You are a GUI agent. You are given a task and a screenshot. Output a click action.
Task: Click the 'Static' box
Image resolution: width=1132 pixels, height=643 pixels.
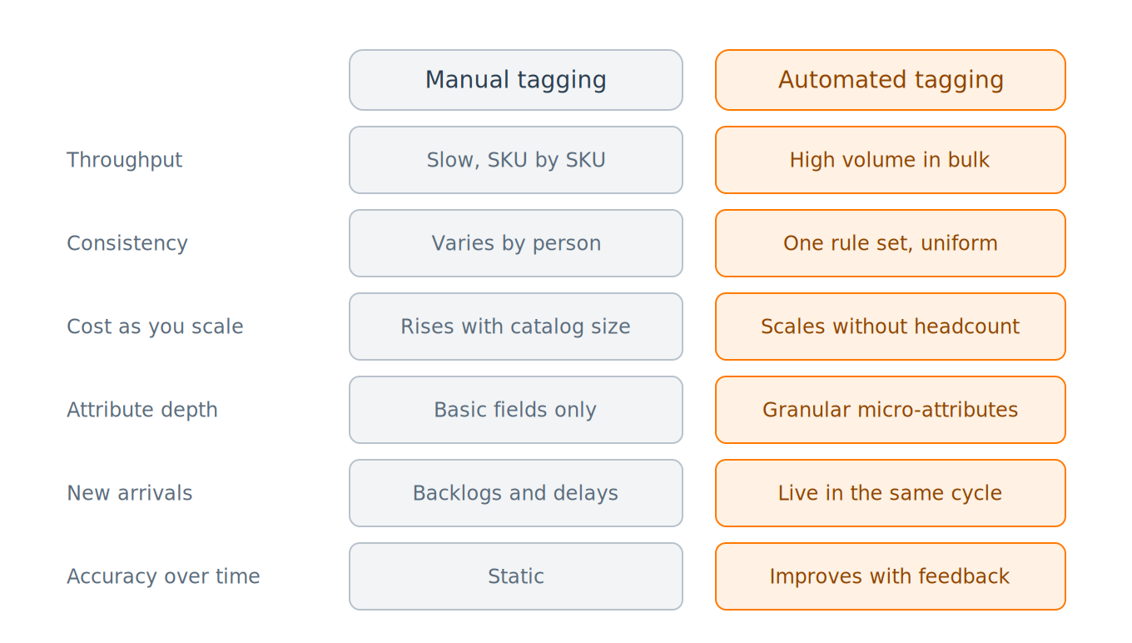516,576
